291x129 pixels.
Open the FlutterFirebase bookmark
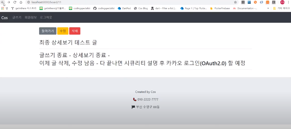pos(220,8)
